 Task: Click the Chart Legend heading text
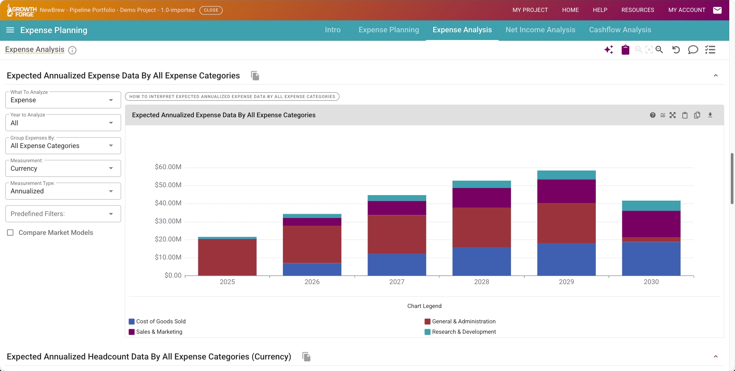[x=424, y=306]
